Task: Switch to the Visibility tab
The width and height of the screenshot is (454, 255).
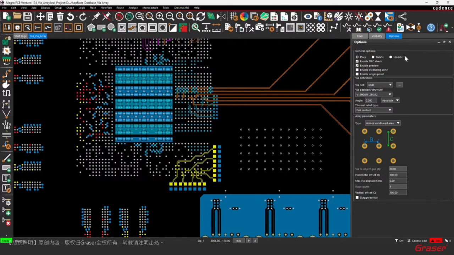Action: point(377,36)
